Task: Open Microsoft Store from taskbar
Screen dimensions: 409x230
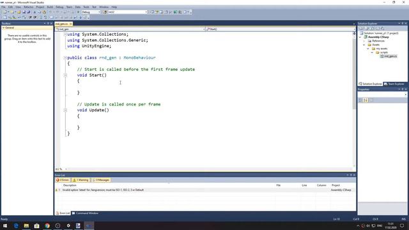Action: [x=37, y=226]
